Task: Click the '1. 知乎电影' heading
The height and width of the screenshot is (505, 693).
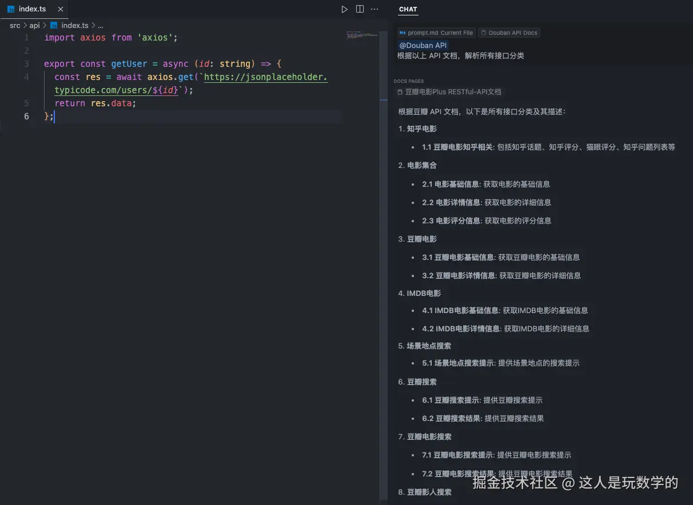Action: pos(417,129)
